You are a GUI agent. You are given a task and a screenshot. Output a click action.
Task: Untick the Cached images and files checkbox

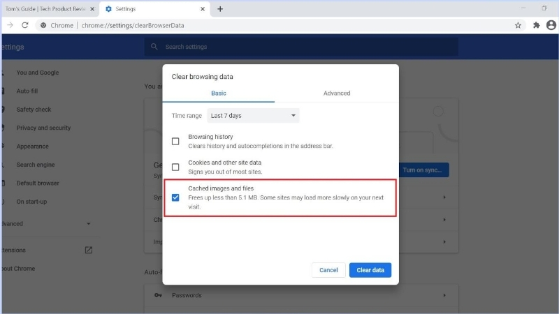[175, 197]
